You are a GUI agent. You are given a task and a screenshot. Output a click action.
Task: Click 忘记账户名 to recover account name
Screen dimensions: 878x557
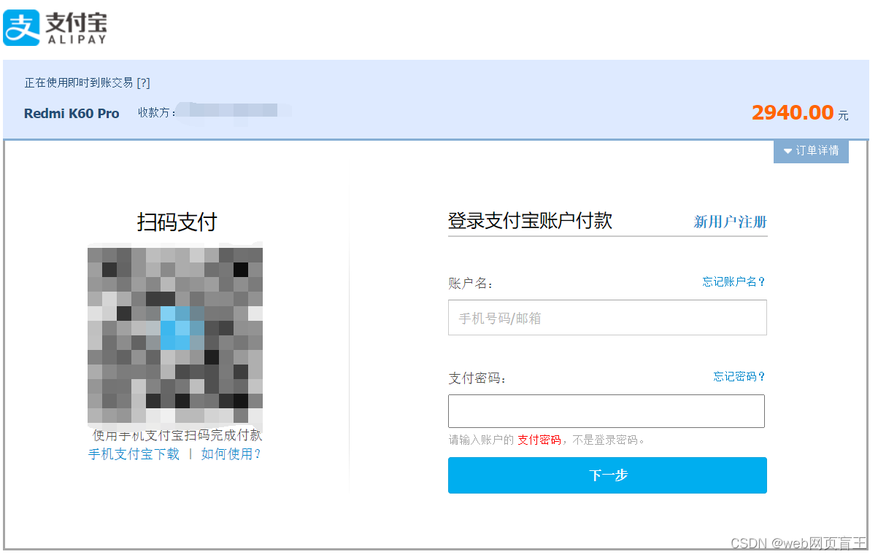pos(733,281)
